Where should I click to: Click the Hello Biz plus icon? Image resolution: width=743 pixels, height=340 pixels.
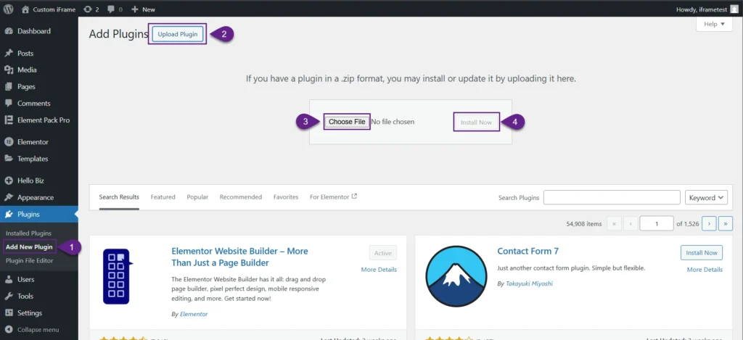coord(9,181)
